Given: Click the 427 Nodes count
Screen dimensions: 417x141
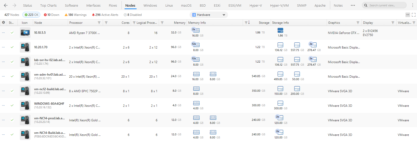Looking at the screenshot, I should [12, 15].
